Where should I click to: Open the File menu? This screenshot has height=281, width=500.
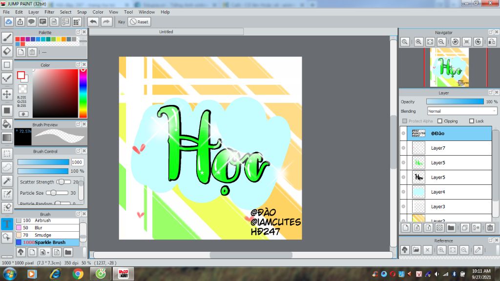tap(6, 12)
